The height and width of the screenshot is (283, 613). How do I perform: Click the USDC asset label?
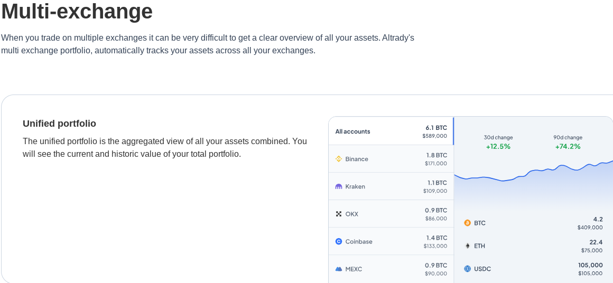coord(482,269)
